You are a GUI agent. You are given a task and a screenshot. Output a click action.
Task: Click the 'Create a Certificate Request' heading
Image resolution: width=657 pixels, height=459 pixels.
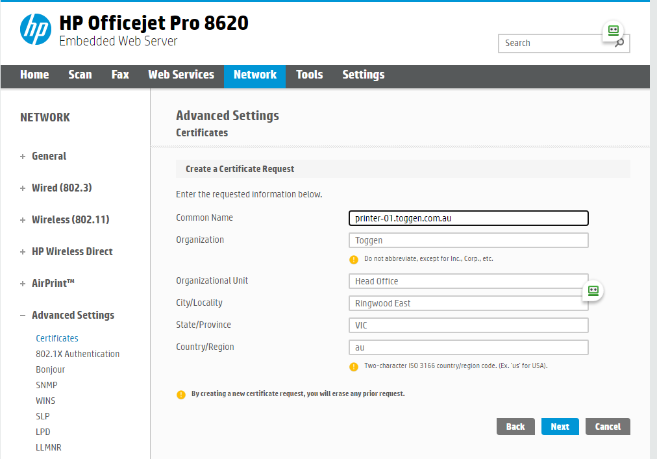[240, 169]
